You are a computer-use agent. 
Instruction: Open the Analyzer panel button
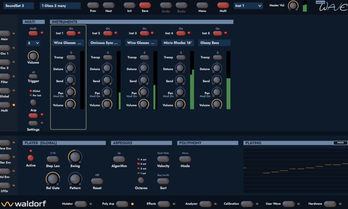pyautogui.click(x=206, y=204)
